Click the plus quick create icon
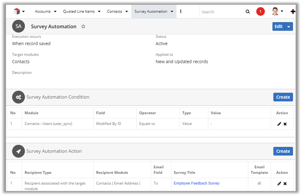Screen dimensions: 302x196 pos(293,12)
